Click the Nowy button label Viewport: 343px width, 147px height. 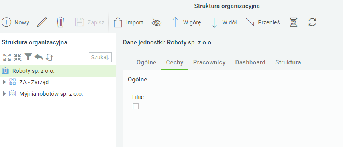click(22, 22)
